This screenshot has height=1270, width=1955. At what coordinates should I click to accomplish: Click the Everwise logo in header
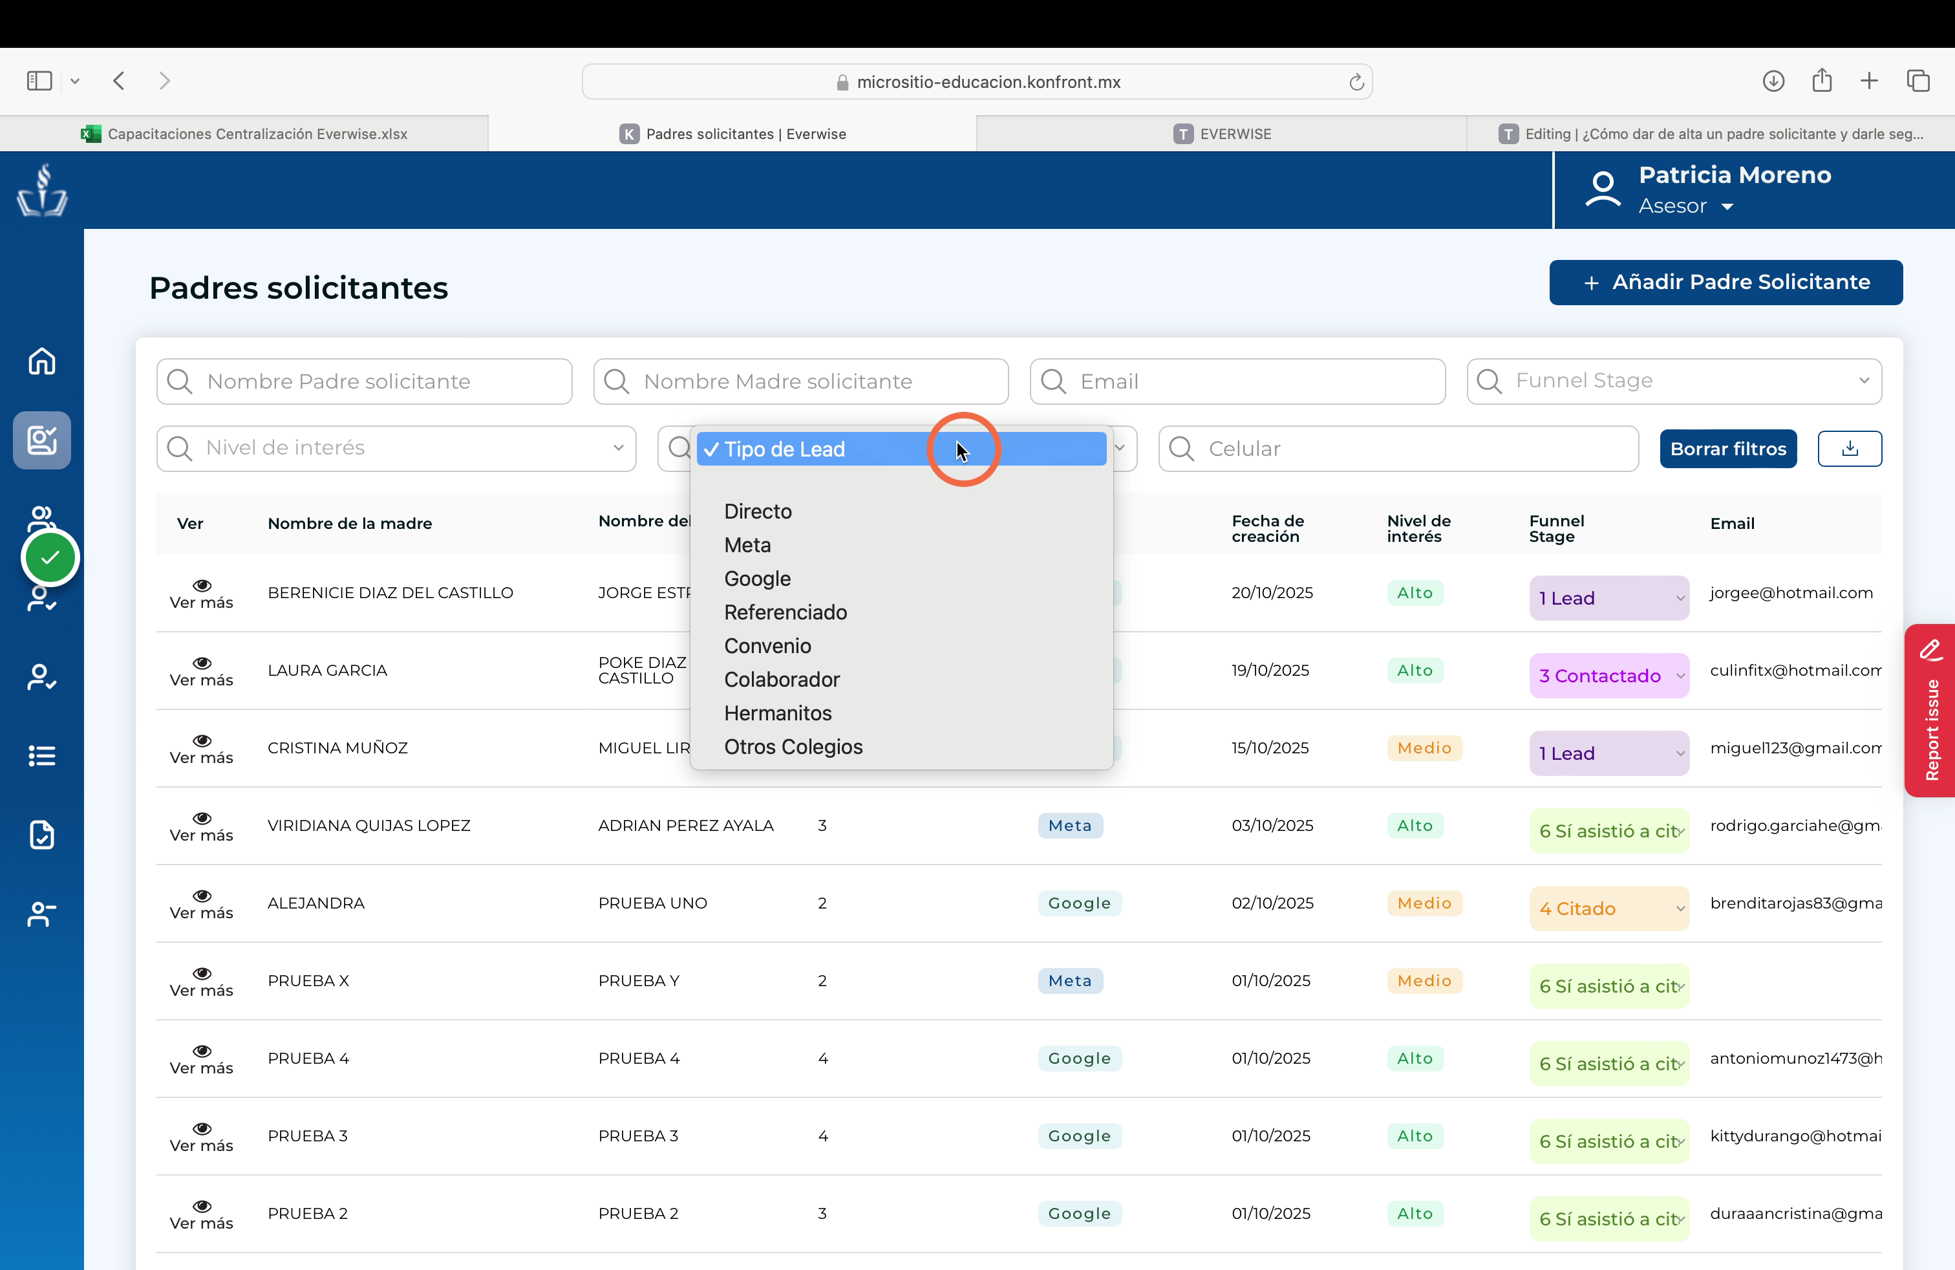pos(42,189)
